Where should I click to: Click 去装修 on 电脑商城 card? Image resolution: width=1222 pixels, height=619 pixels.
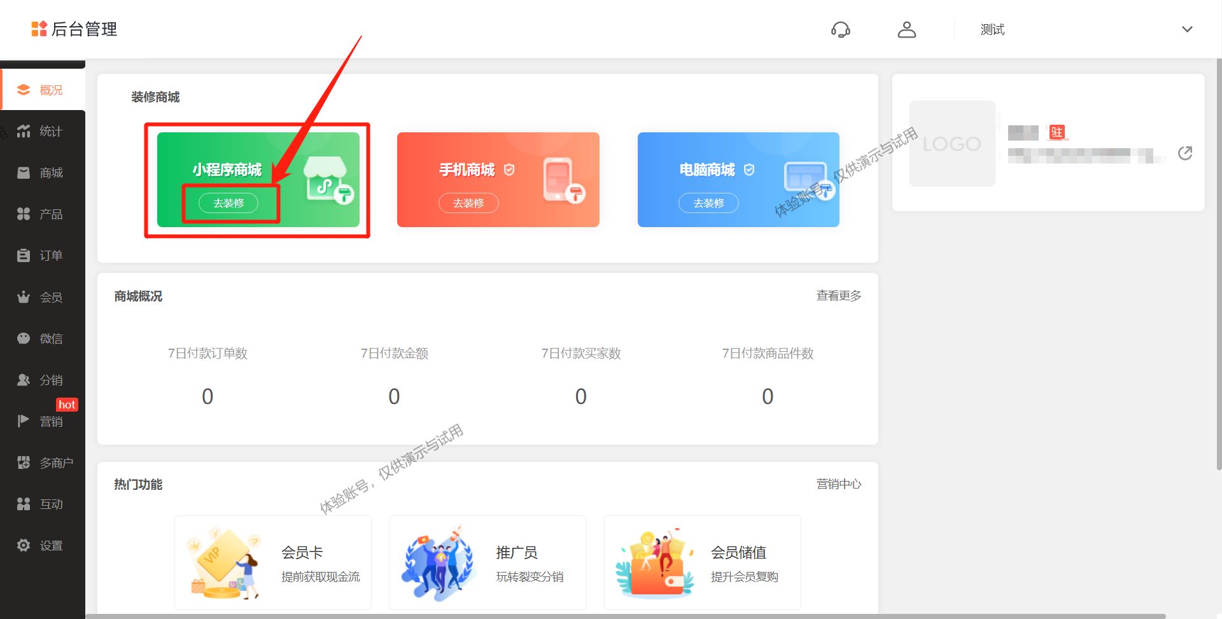(708, 203)
